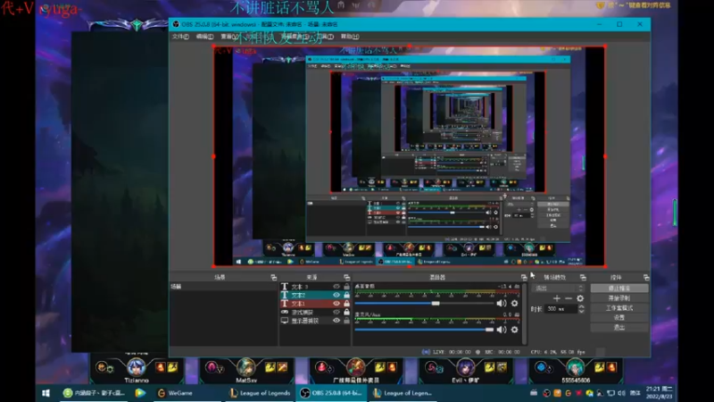Click the OBS 25.0.8 taskbar item

[332, 393]
